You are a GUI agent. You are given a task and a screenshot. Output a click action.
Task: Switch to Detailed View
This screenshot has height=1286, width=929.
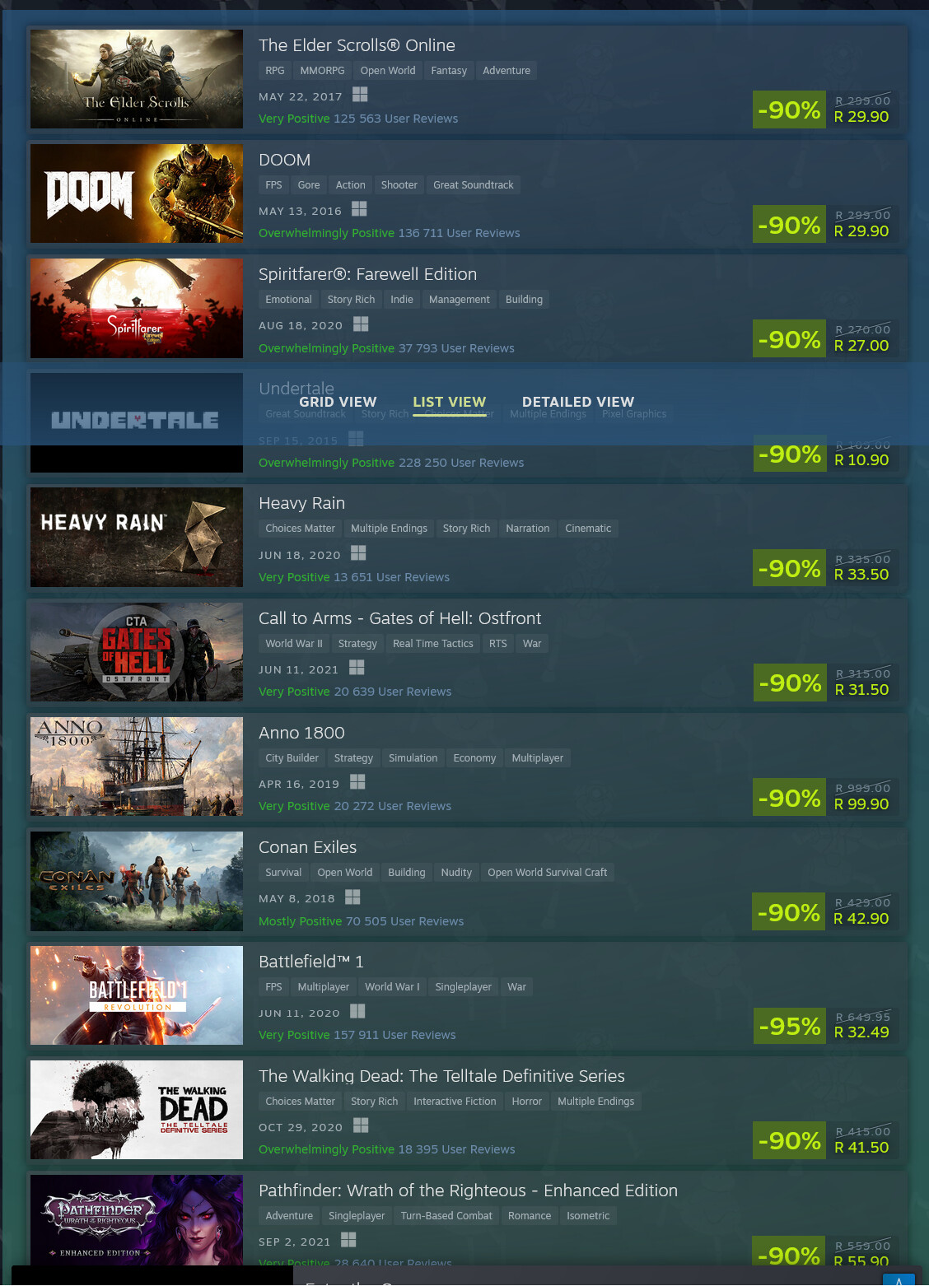click(x=578, y=402)
